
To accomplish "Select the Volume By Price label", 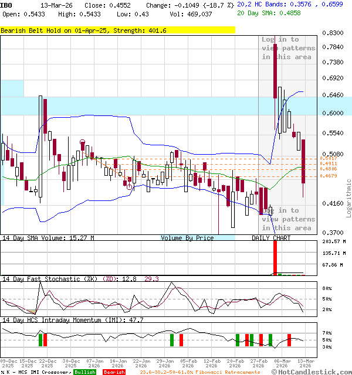I will click(x=187, y=238).
